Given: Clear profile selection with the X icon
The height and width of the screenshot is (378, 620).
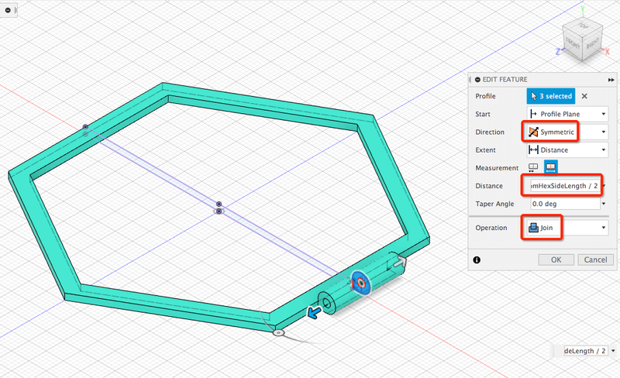Looking at the screenshot, I should tap(584, 96).
